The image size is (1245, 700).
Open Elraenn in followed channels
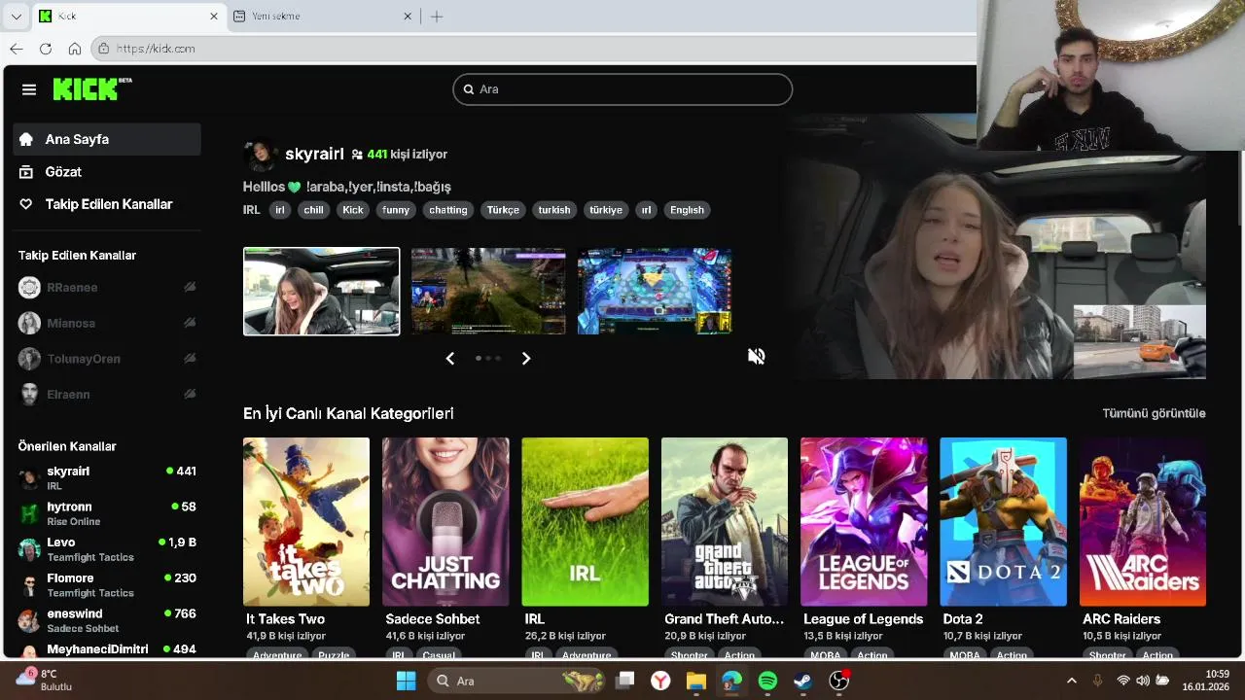point(107,395)
